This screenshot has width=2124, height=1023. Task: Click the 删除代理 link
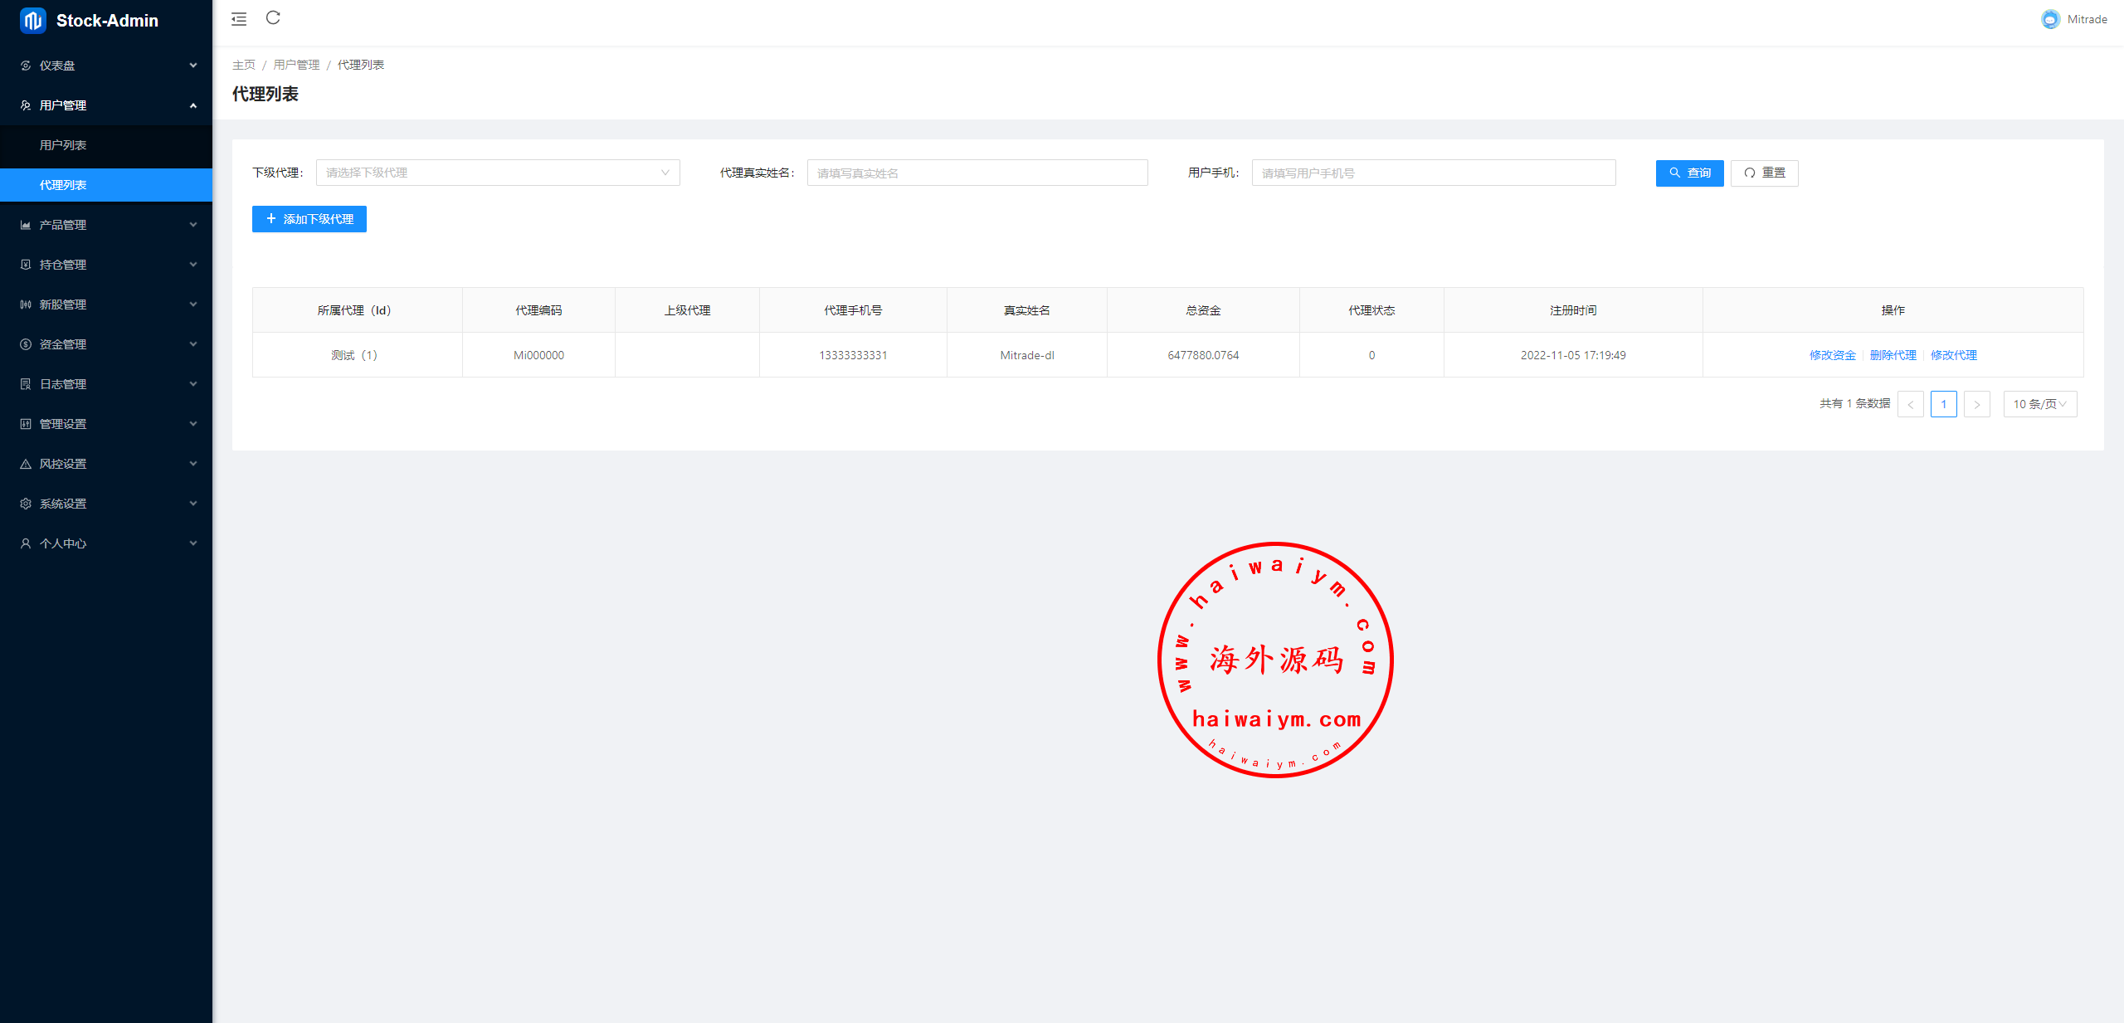[x=1893, y=355]
